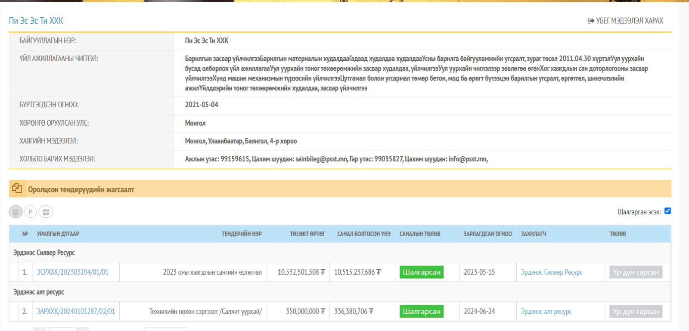The width and height of the screenshot is (689, 331).
Task: Click the ХОЛБОО БАРИХ МЭДЭЭЛЭЛ label
Action: pyautogui.click(x=57, y=159)
